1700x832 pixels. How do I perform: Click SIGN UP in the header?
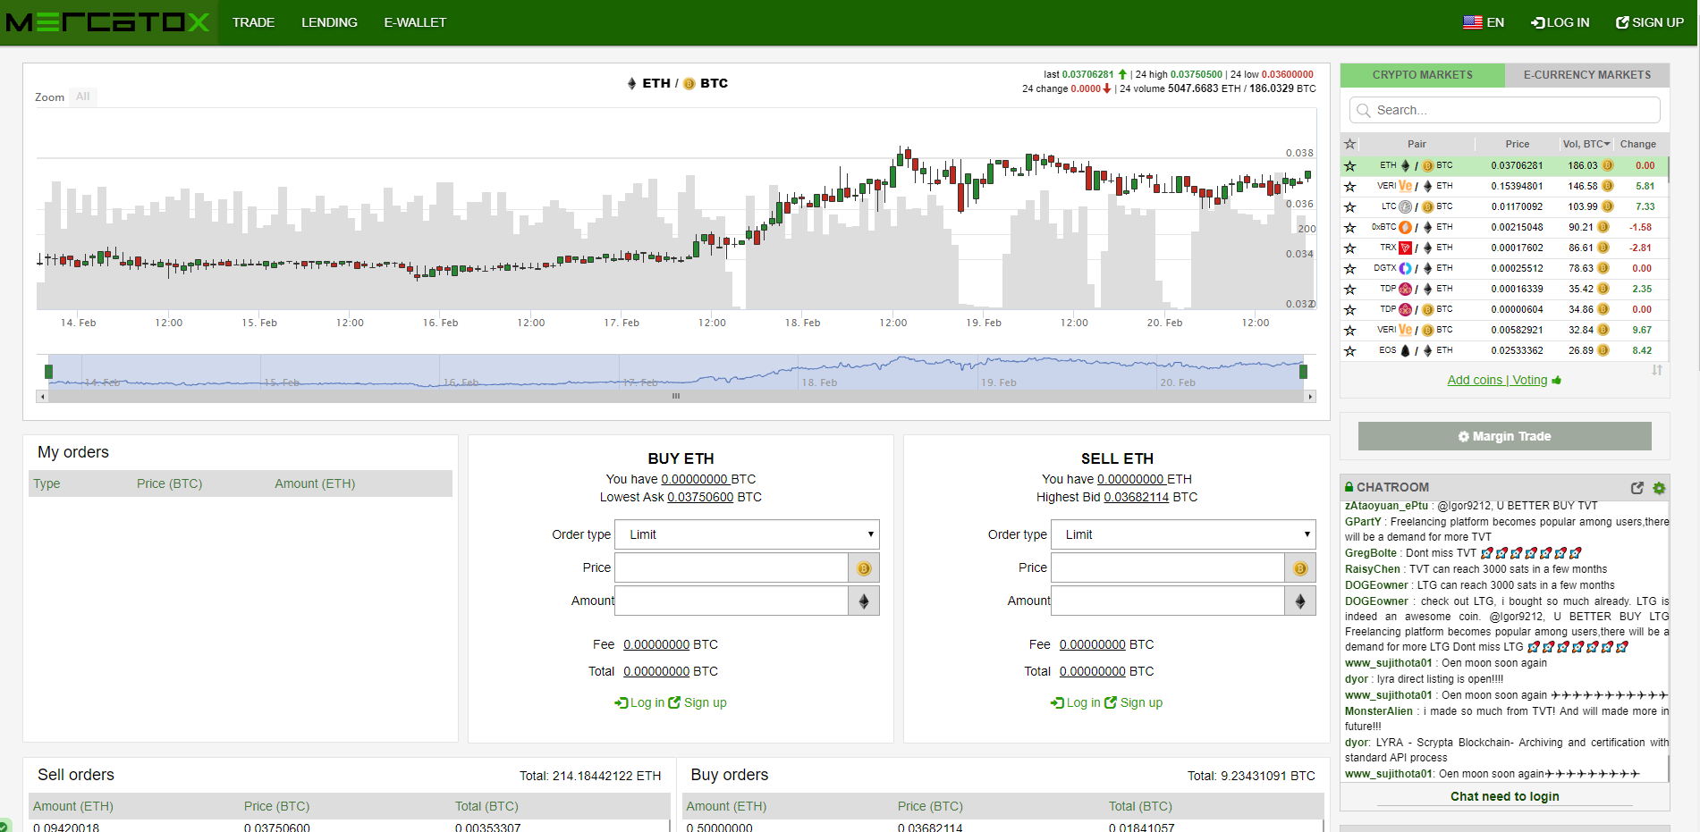(1650, 22)
